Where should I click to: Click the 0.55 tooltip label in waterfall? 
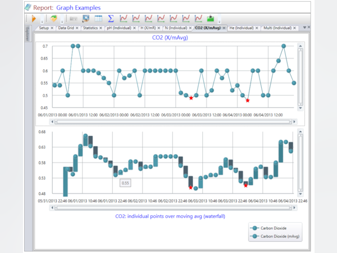coord(125,183)
